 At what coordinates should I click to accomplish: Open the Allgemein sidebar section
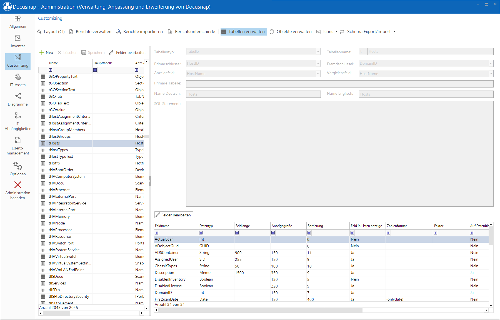18,22
